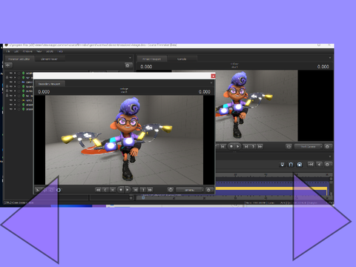Select the Clip Editor icon in timeline
Viewport: 356px width, 267px height.
pos(283,165)
